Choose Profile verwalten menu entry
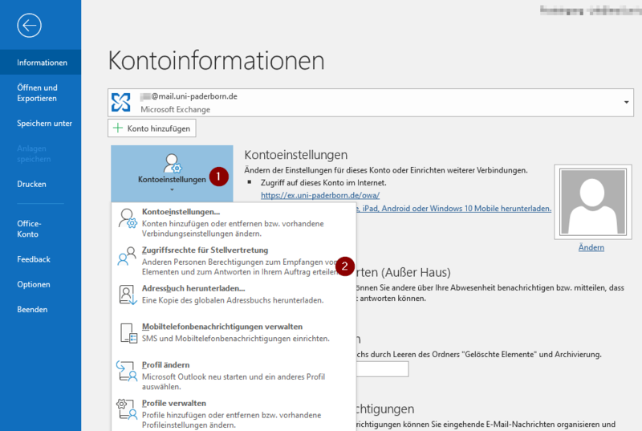Viewport: 642px width, 431px height. point(234,413)
